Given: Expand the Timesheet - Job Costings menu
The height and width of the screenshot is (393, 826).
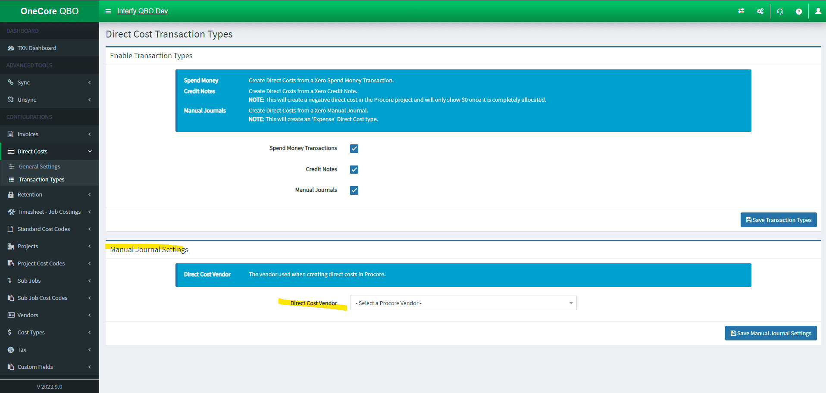Looking at the screenshot, I should click(x=49, y=212).
